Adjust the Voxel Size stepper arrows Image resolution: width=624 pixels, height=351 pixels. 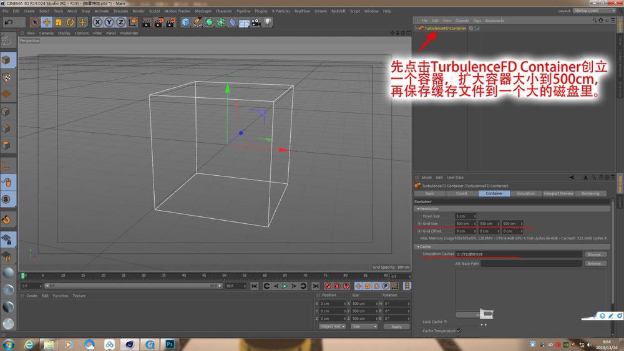coord(474,216)
